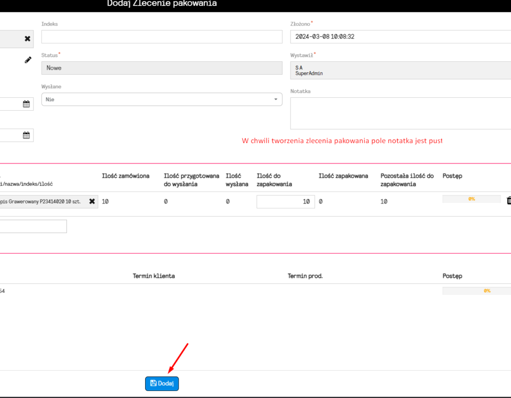
Task: Click the product row progress bar 0%
Action: [472, 199]
